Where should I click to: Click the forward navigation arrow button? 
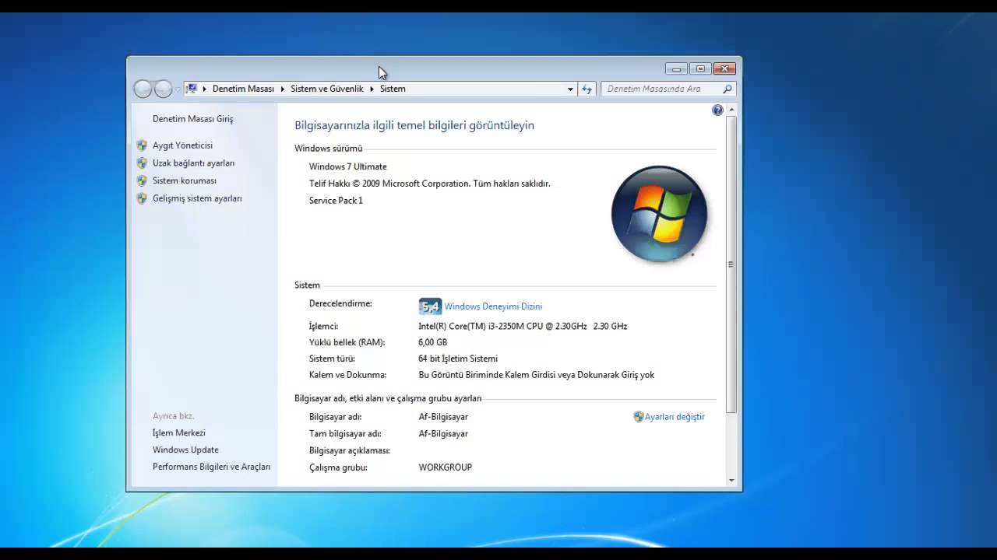click(x=163, y=89)
